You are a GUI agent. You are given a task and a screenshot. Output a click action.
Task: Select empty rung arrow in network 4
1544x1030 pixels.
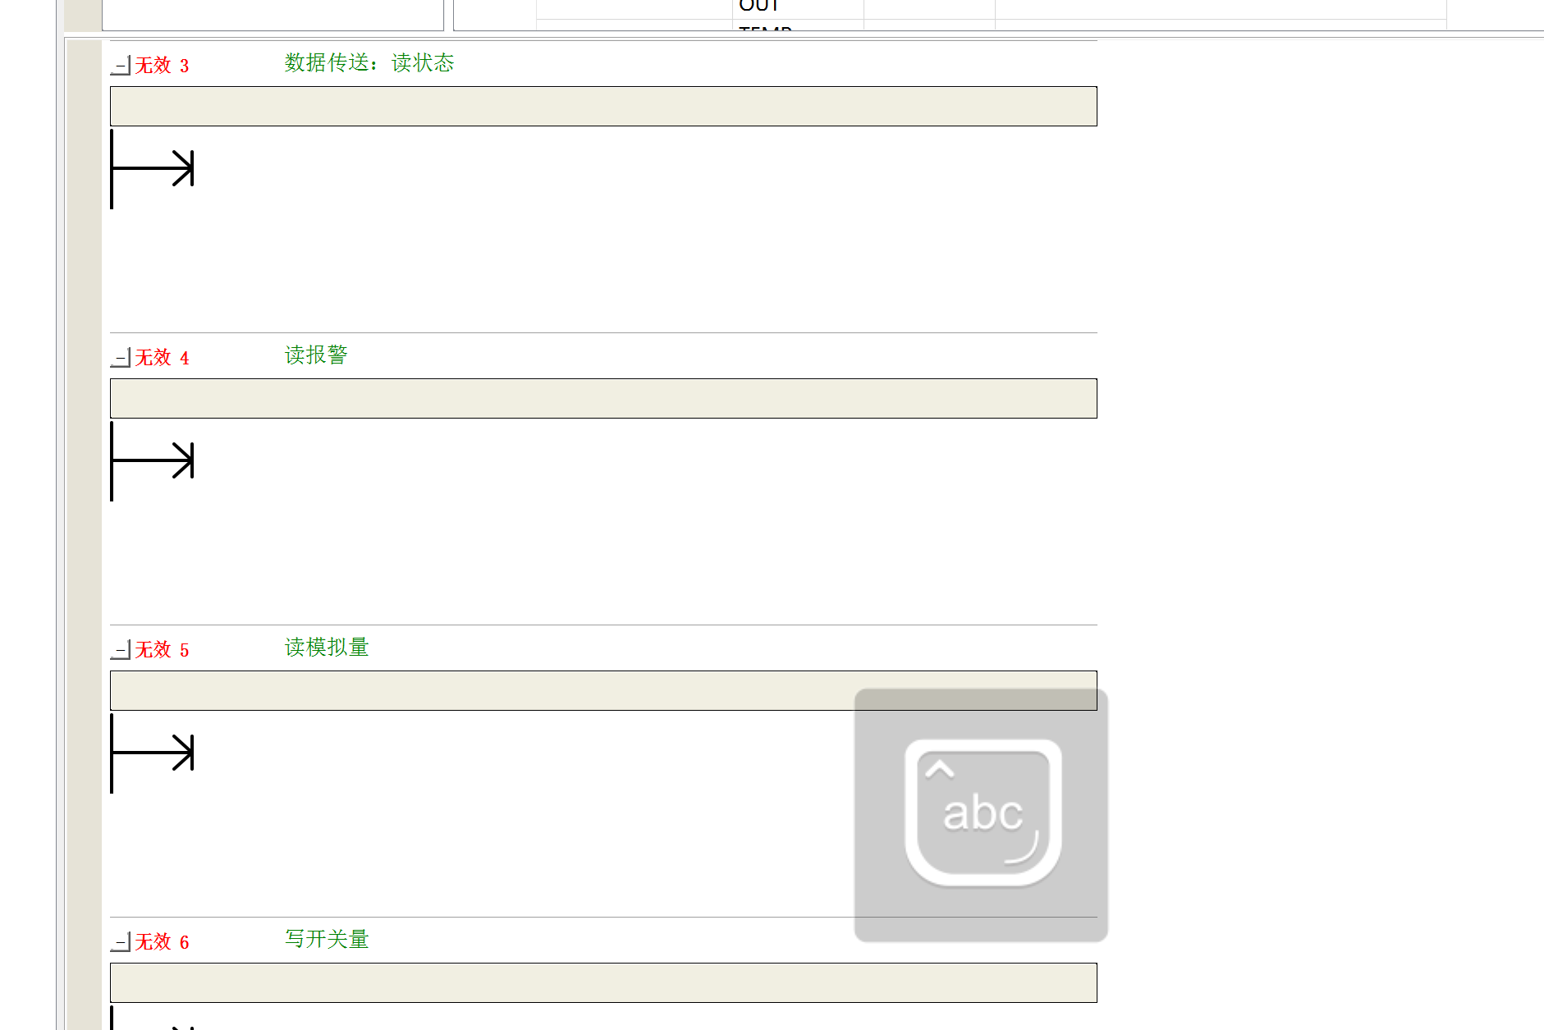153,460
